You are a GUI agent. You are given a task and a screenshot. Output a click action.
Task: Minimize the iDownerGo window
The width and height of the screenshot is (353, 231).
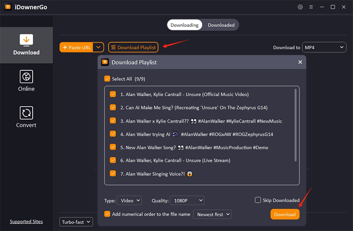[x=322, y=7]
